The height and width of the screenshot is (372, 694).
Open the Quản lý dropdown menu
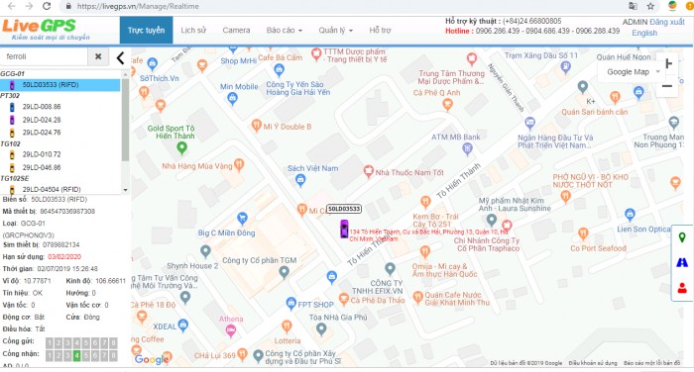(335, 30)
